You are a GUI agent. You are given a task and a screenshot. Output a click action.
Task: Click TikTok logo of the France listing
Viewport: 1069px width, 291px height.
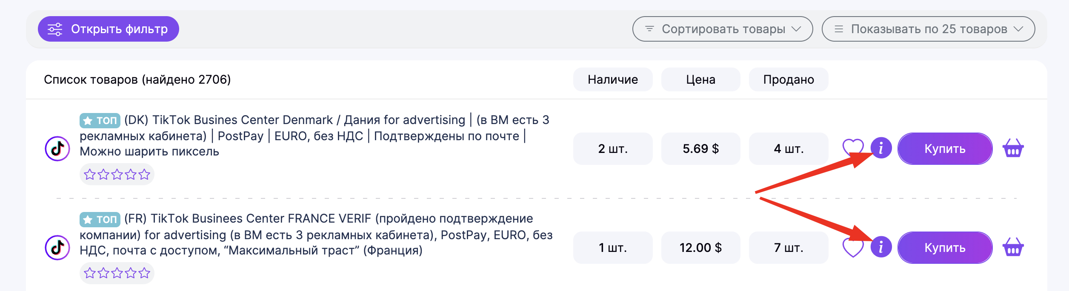(x=57, y=247)
